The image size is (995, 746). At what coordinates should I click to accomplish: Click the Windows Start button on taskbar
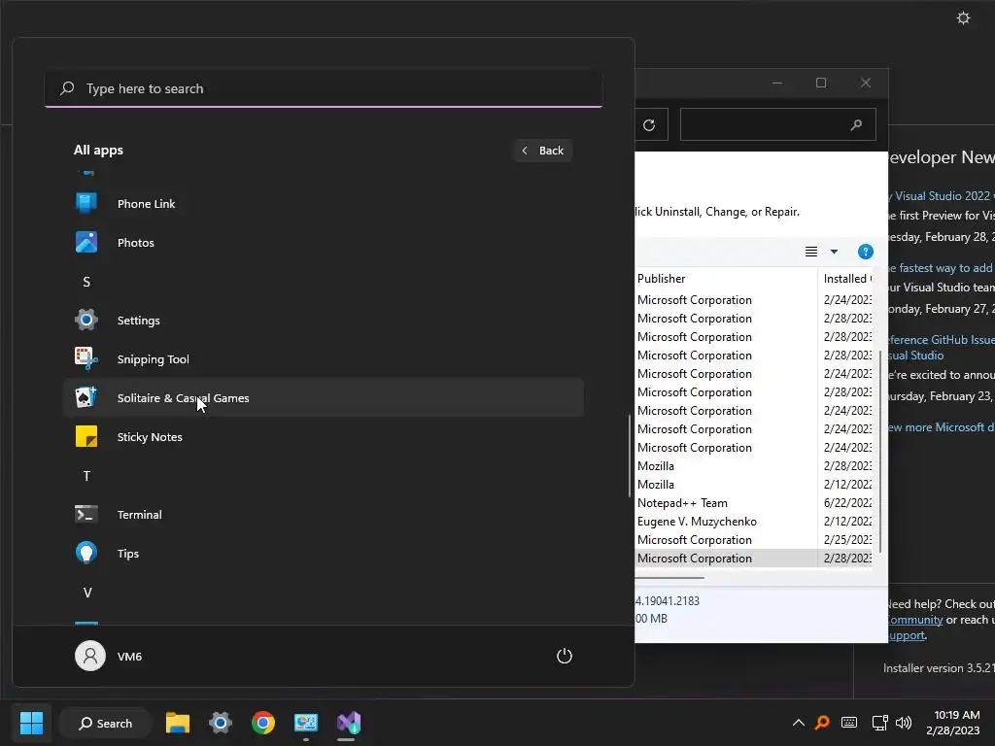pos(31,723)
